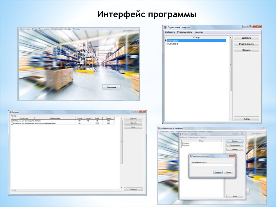
Task: Click the Цена column header in Расходы table
Action: pos(97,118)
